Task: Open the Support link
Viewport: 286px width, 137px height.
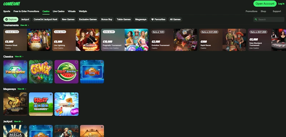Action: 277,11
